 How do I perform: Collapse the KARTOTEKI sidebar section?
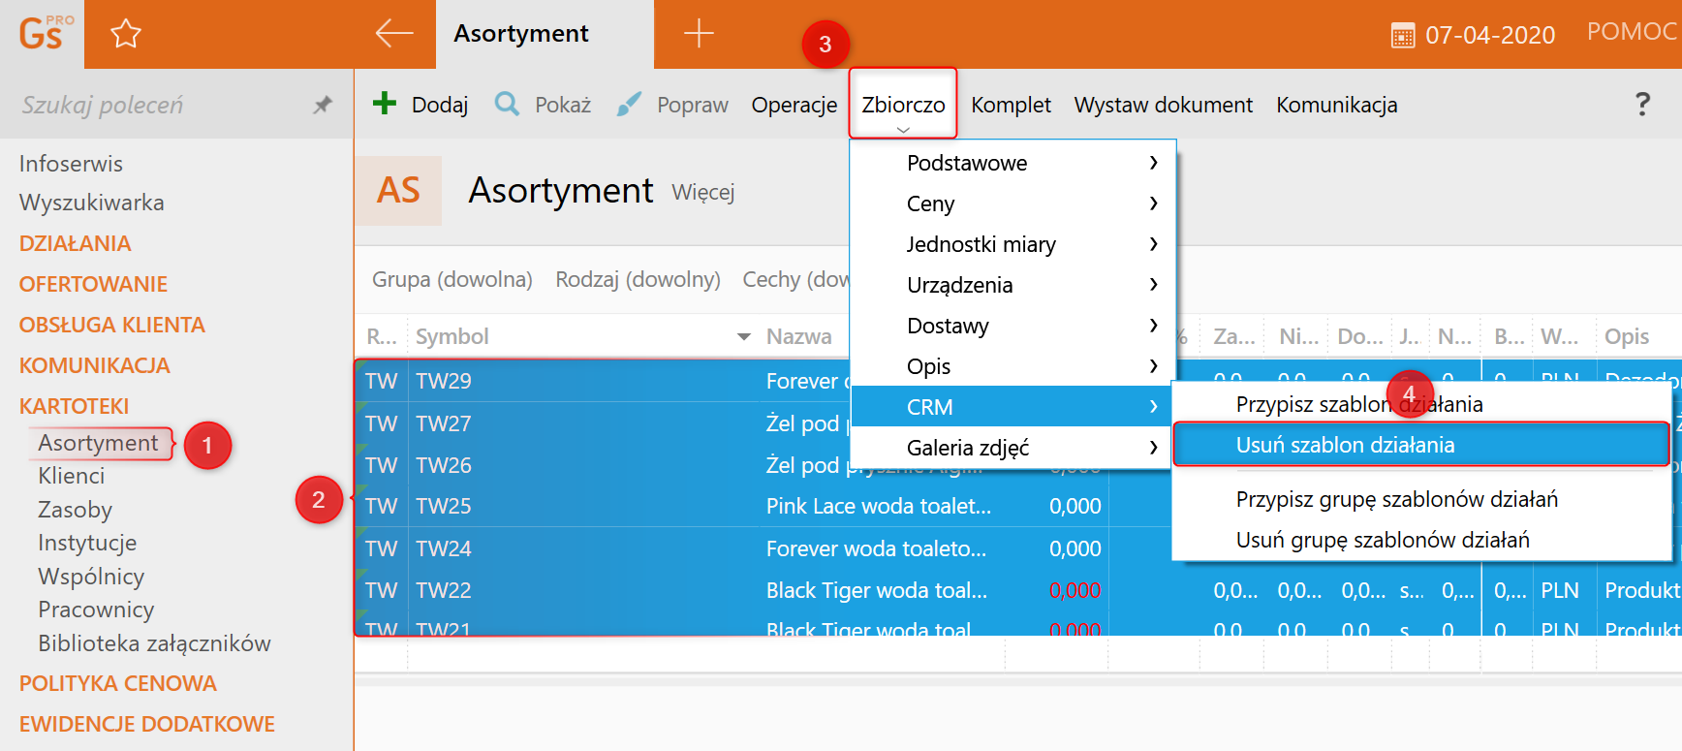click(x=75, y=406)
